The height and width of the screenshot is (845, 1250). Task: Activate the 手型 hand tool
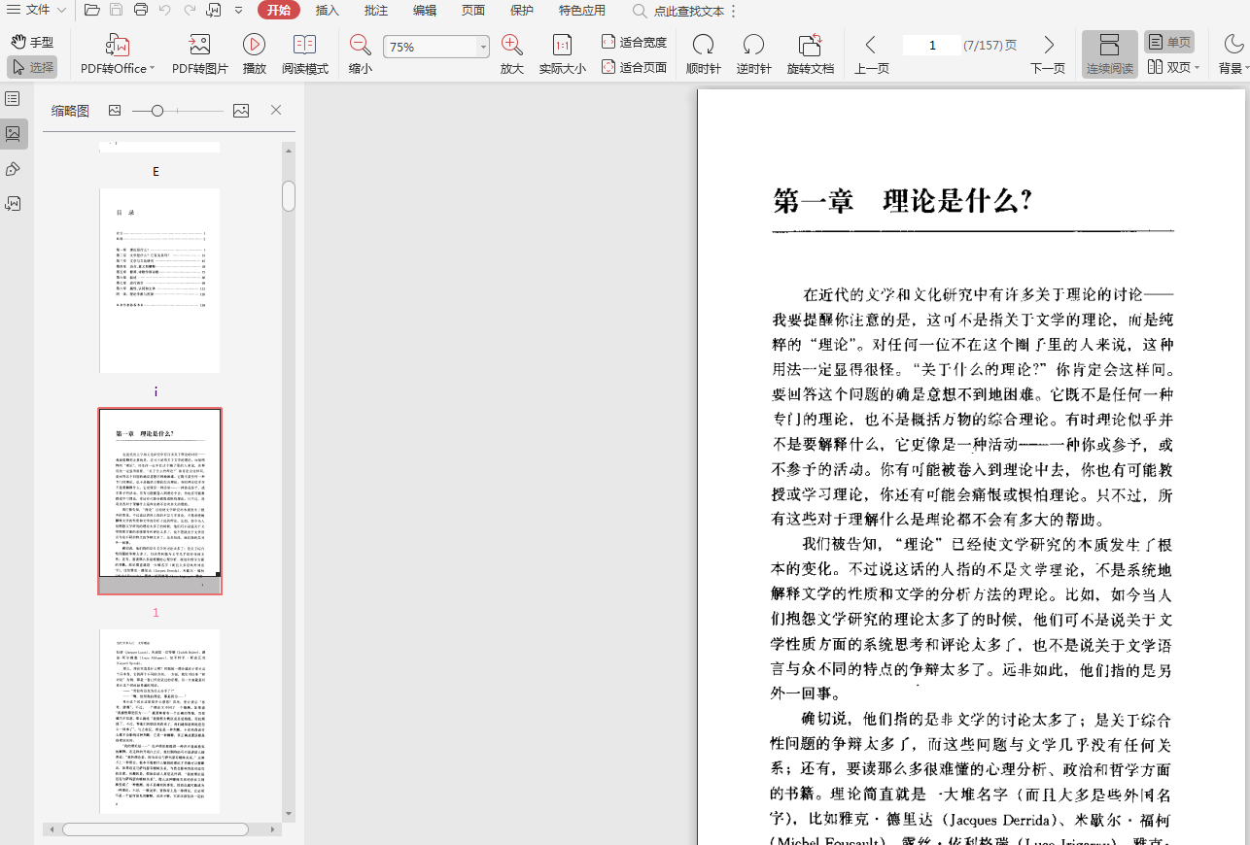32,43
